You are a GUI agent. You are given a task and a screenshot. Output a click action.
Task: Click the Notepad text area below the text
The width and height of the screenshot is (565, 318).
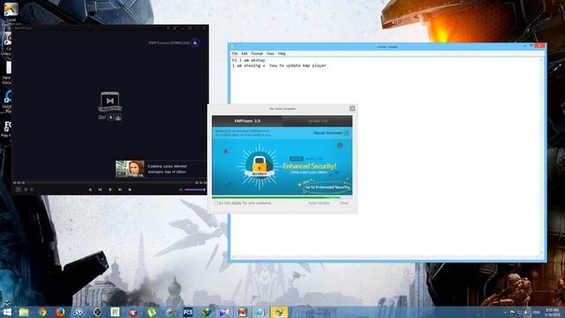[386, 163]
